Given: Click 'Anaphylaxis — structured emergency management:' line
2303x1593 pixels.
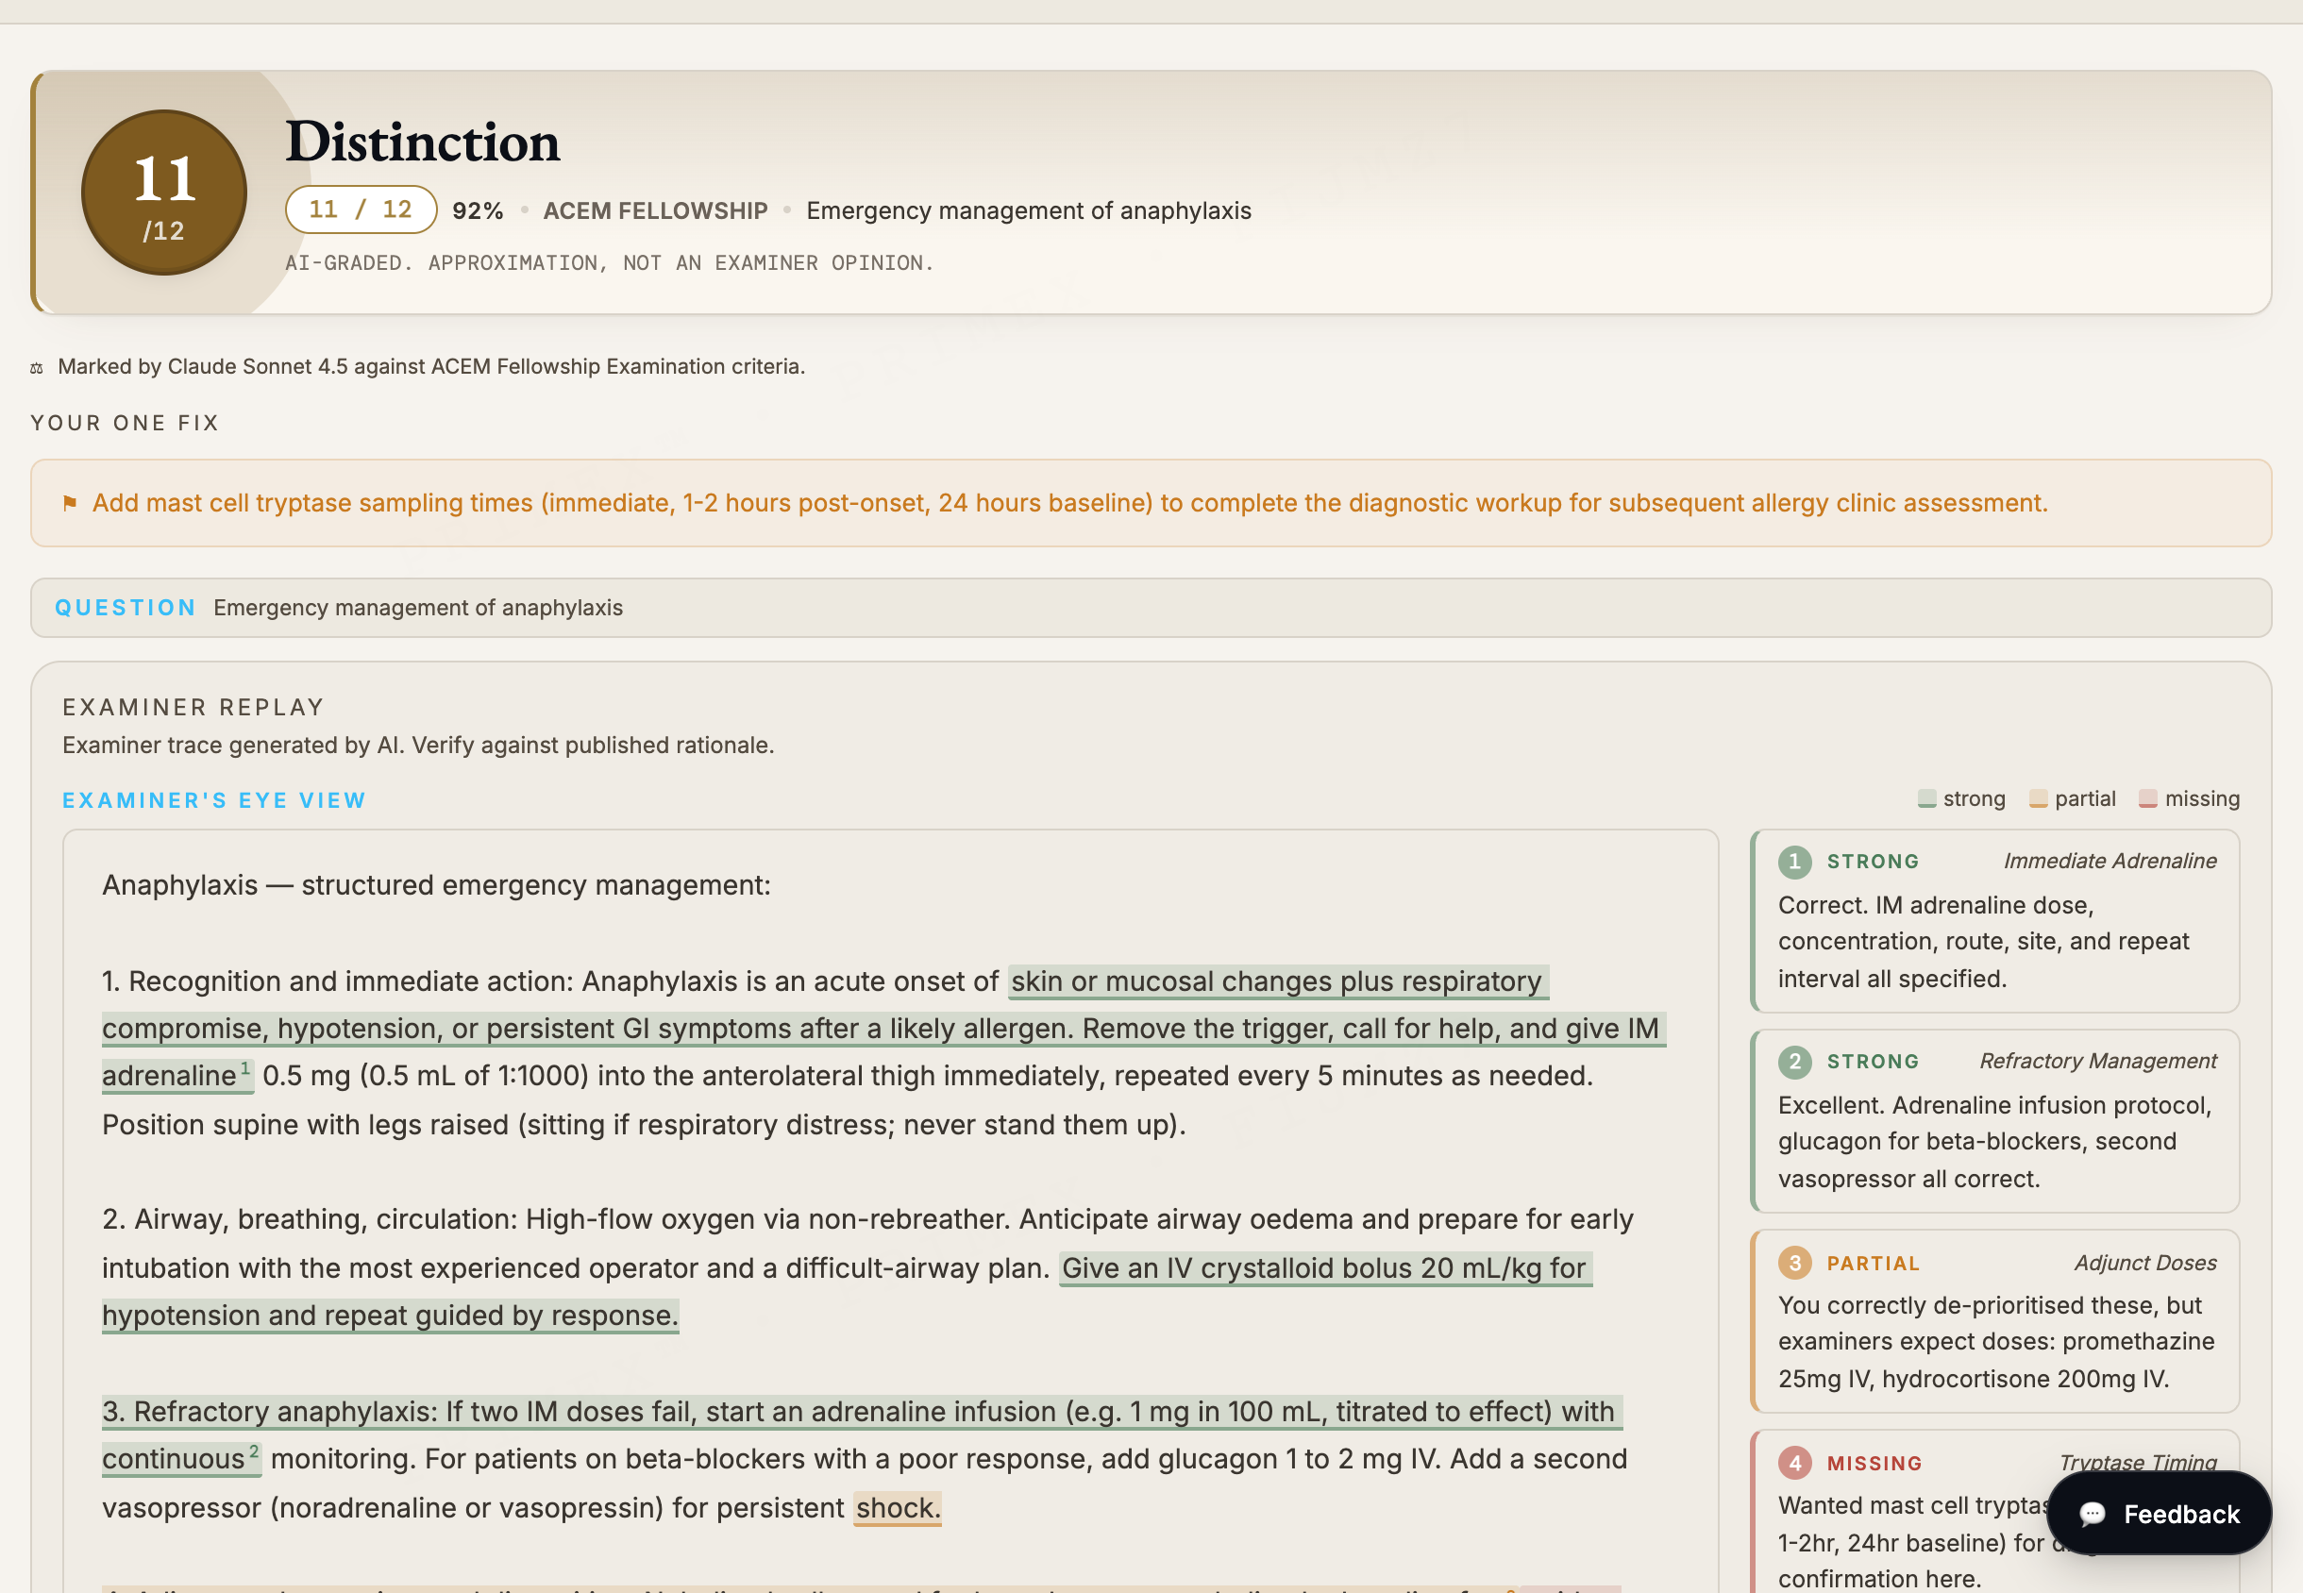Looking at the screenshot, I should point(436,885).
